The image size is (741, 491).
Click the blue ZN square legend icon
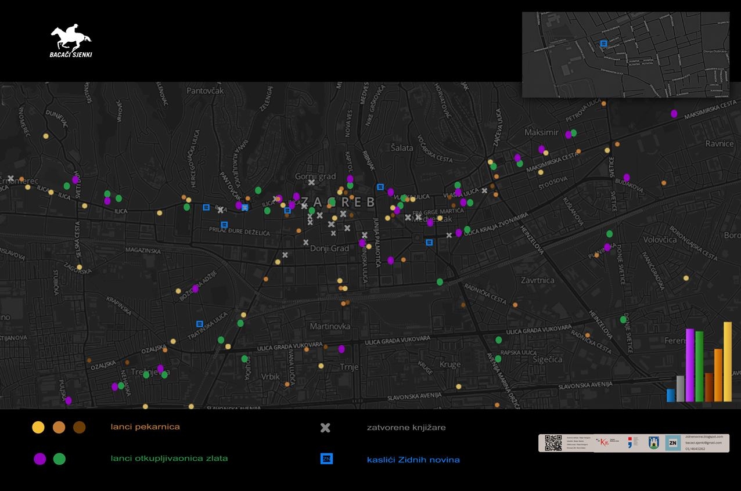pos(327,459)
